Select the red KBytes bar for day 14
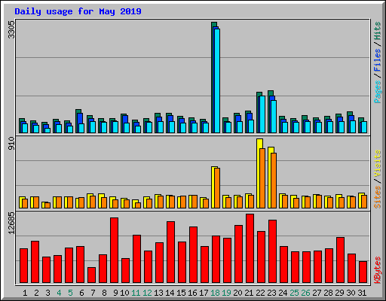 pyautogui.click(x=170, y=252)
